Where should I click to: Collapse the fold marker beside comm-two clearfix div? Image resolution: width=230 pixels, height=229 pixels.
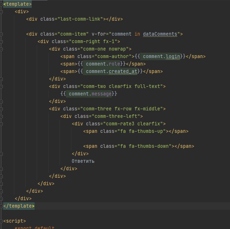point(1,87)
